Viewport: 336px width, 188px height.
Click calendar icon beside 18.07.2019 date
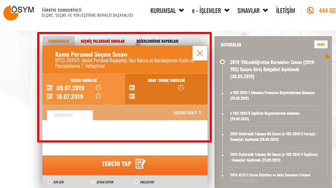point(49,96)
